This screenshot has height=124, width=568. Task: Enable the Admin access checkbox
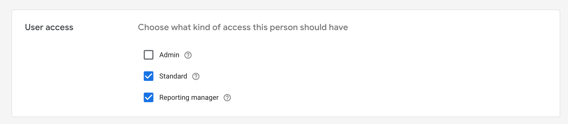(x=149, y=55)
